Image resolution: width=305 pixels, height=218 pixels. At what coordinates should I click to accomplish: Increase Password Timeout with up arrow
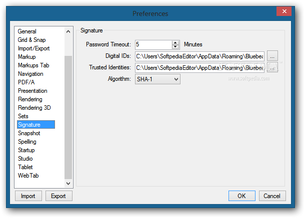(x=175, y=42)
